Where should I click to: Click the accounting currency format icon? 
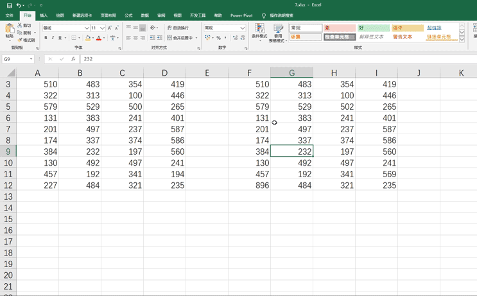[207, 38]
